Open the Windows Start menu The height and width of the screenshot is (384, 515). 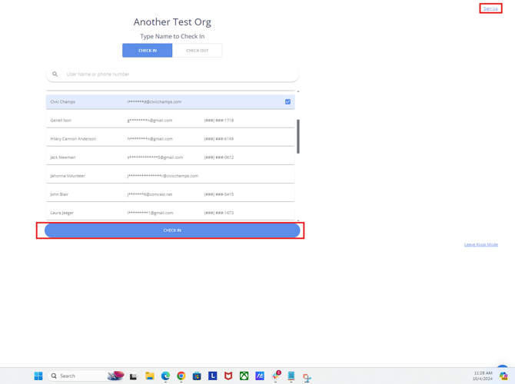tap(38, 376)
